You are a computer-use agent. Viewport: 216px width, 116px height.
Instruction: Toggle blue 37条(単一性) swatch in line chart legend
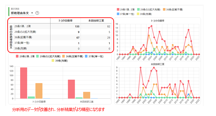[x=118, y=14]
